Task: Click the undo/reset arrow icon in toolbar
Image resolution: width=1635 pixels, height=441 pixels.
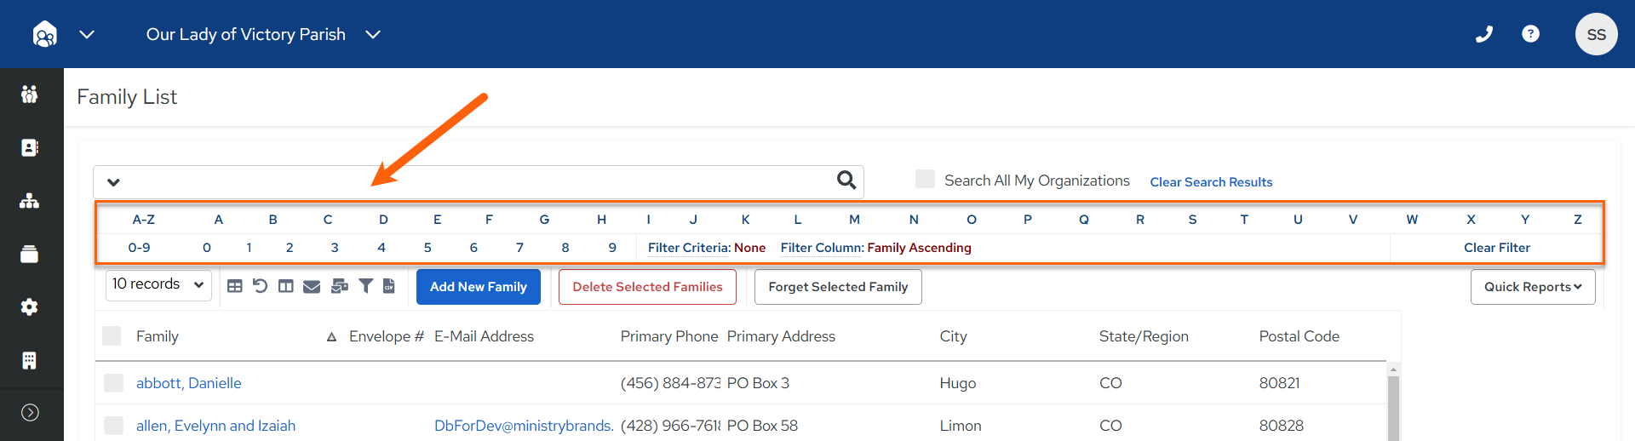Action: tap(261, 286)
